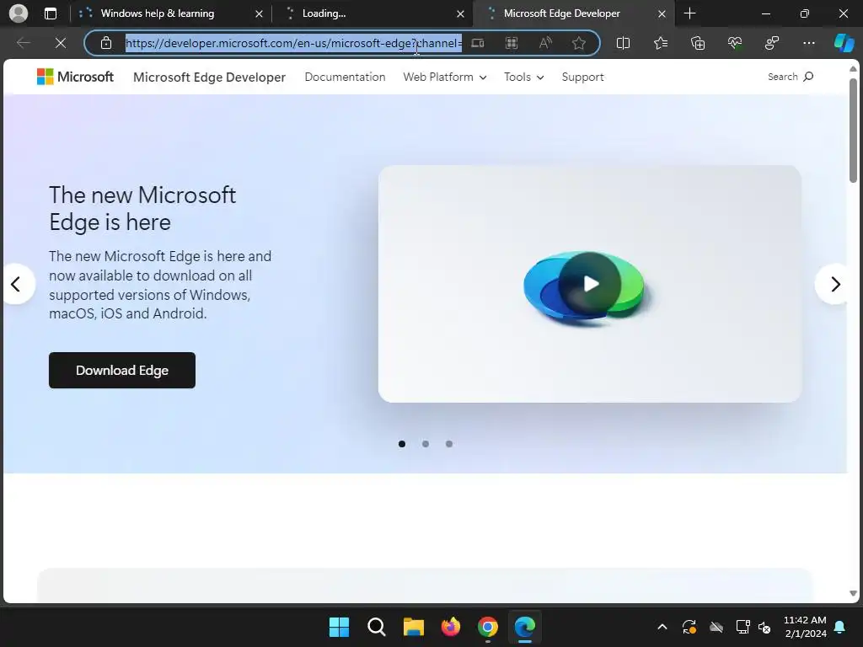The image size is (863, 647).
Task: Open Windows Start menu
Action: tap(339, 627)
